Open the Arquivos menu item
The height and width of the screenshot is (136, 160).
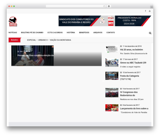98,32
